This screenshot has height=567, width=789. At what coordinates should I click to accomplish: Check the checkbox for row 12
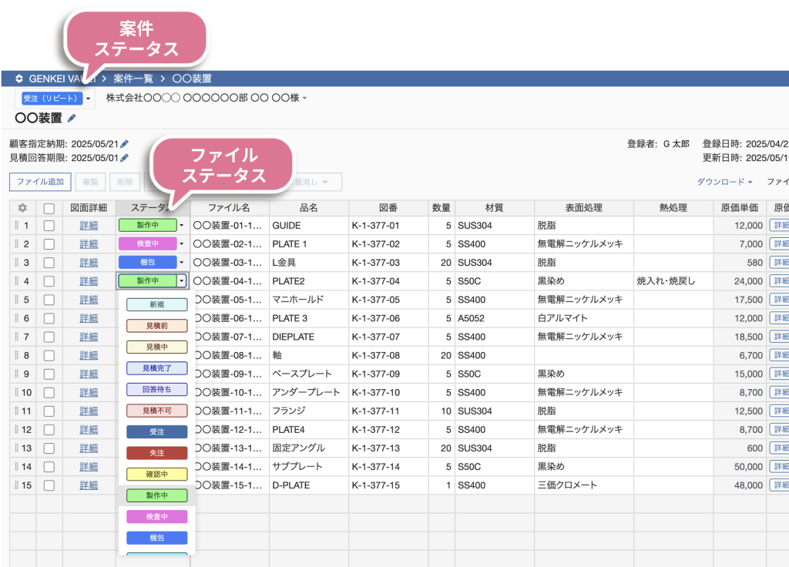pos(49,430)
